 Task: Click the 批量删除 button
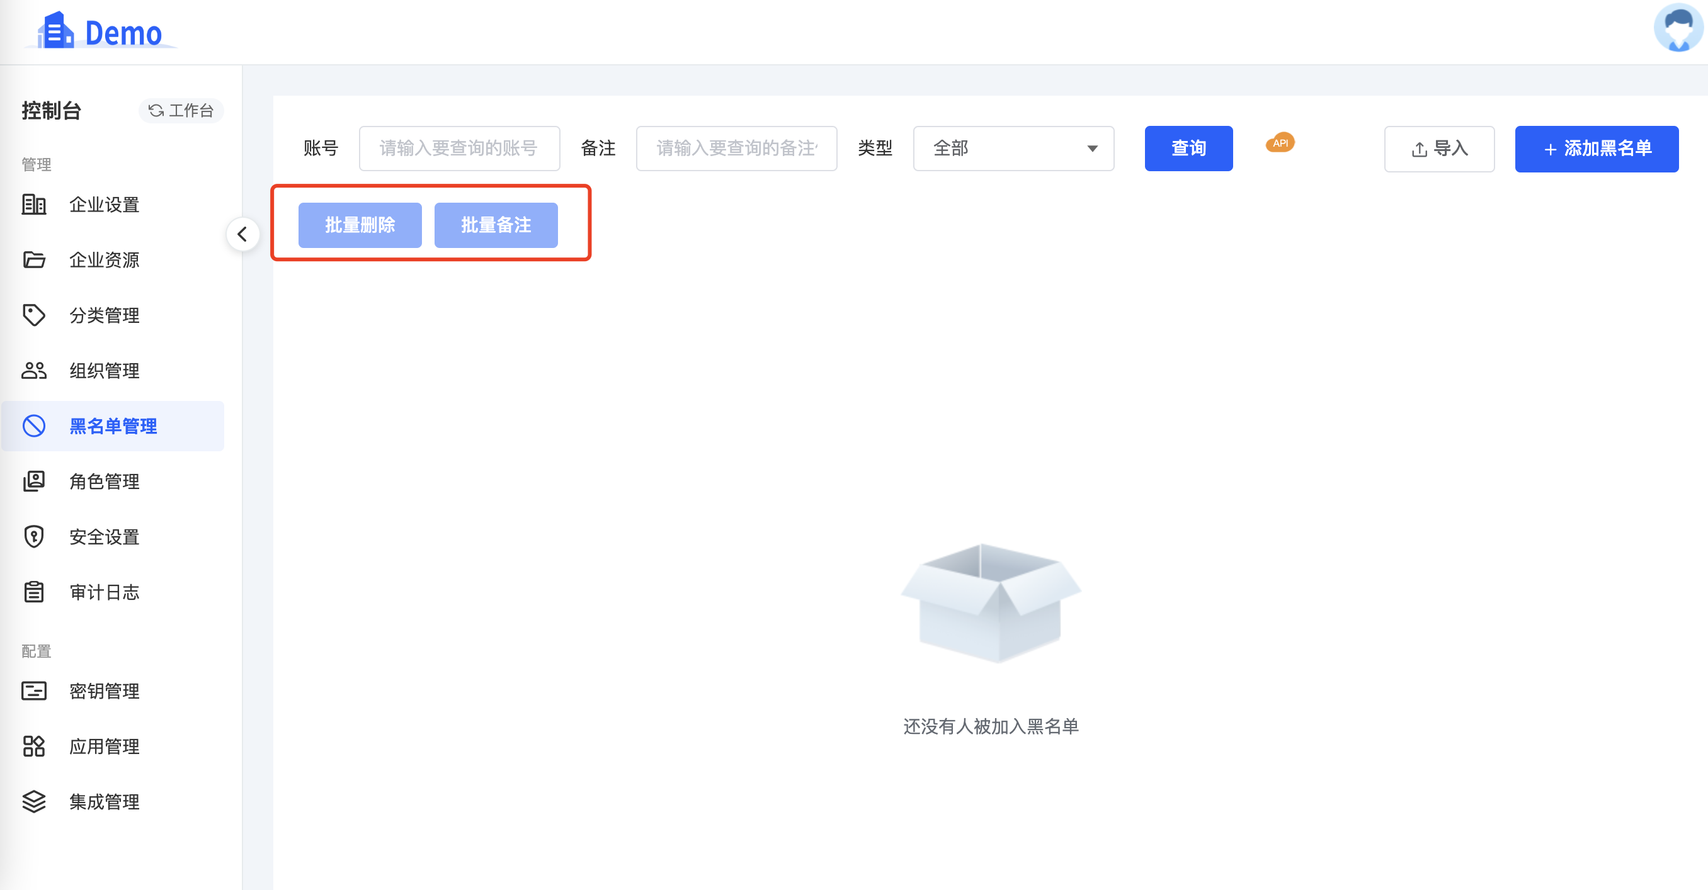click(x=360, y=225)
